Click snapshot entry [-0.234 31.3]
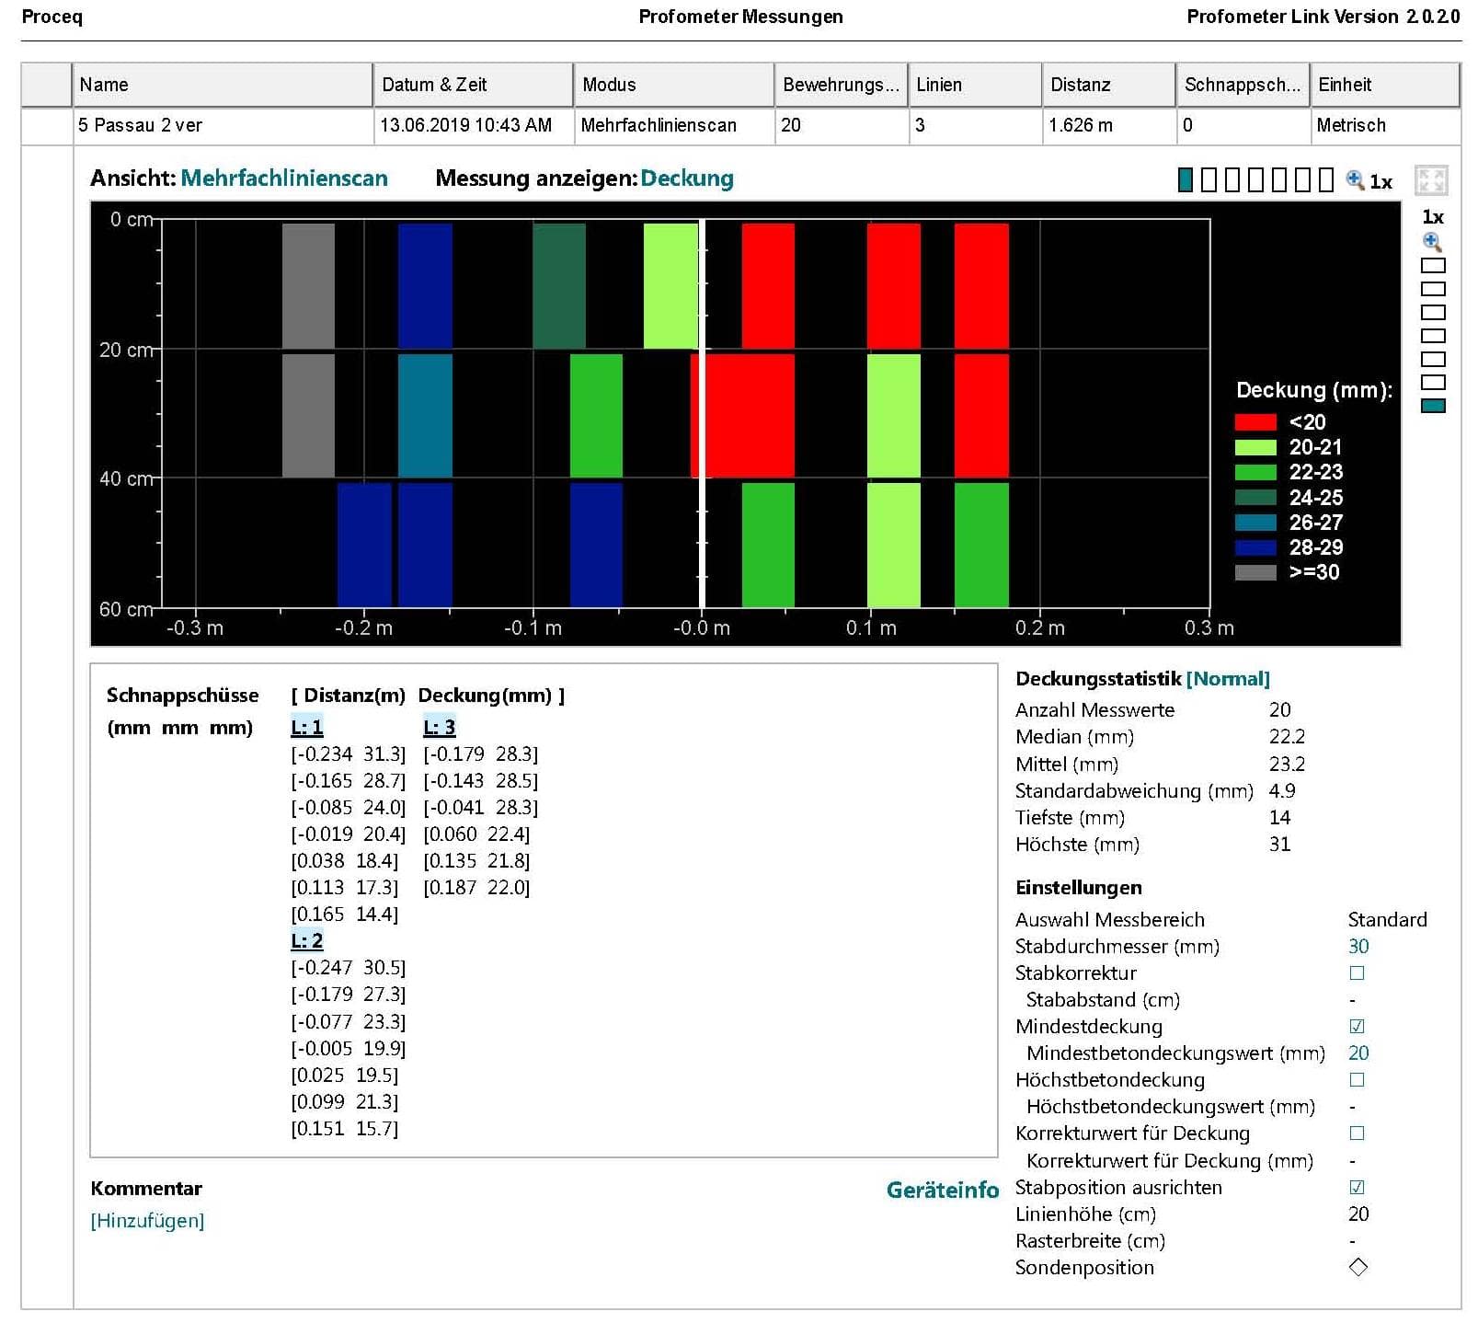The image size is (1478, 1323). (349, 754)
